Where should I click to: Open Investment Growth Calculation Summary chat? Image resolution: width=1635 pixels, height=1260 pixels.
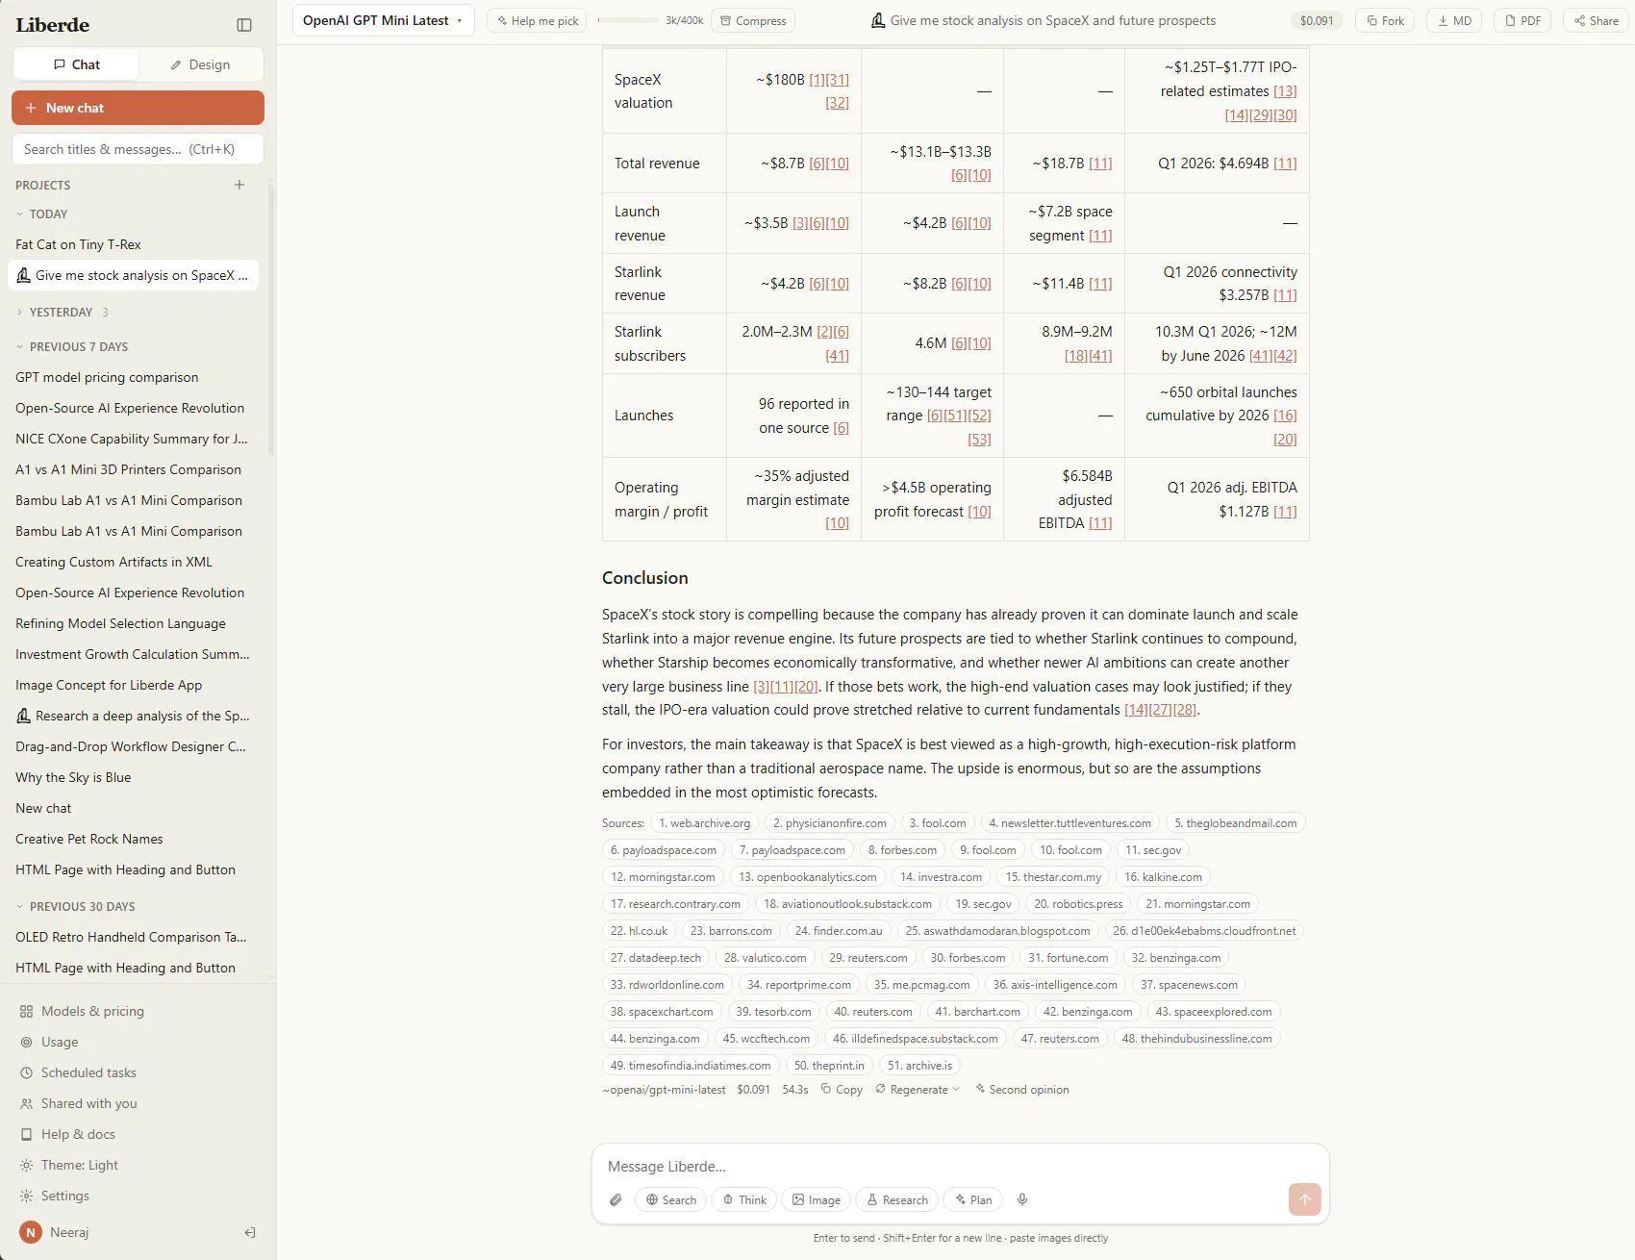(x=133, y=654)
